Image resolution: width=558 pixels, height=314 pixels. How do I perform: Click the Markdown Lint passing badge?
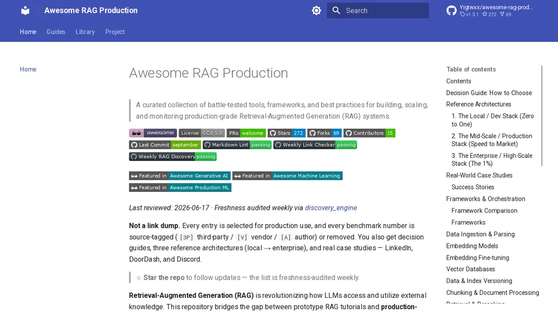pyautogui.click(x=237, y=145)
